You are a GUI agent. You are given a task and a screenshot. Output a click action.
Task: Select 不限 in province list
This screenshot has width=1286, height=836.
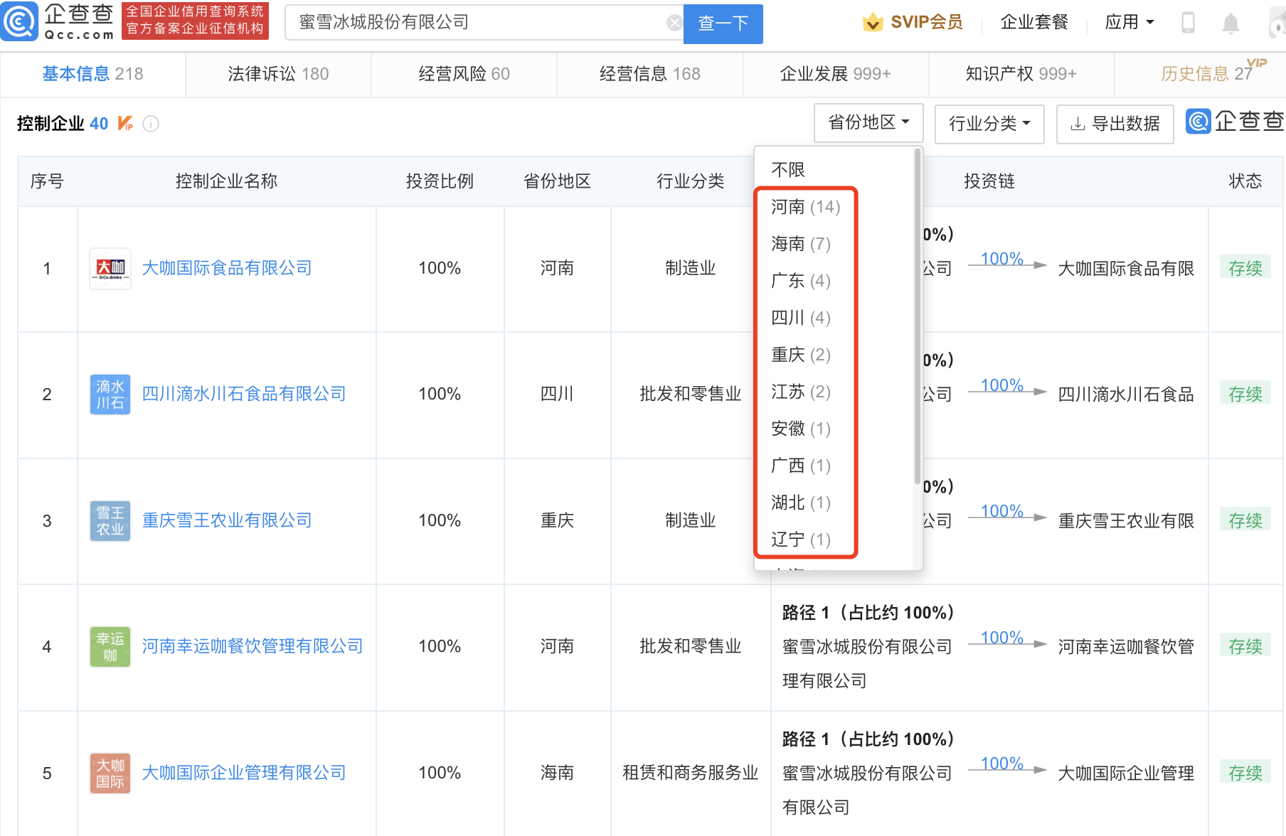[788, 170]
